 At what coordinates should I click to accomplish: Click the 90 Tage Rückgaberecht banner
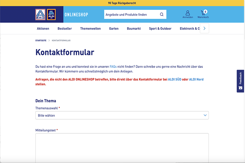(122, 3)
